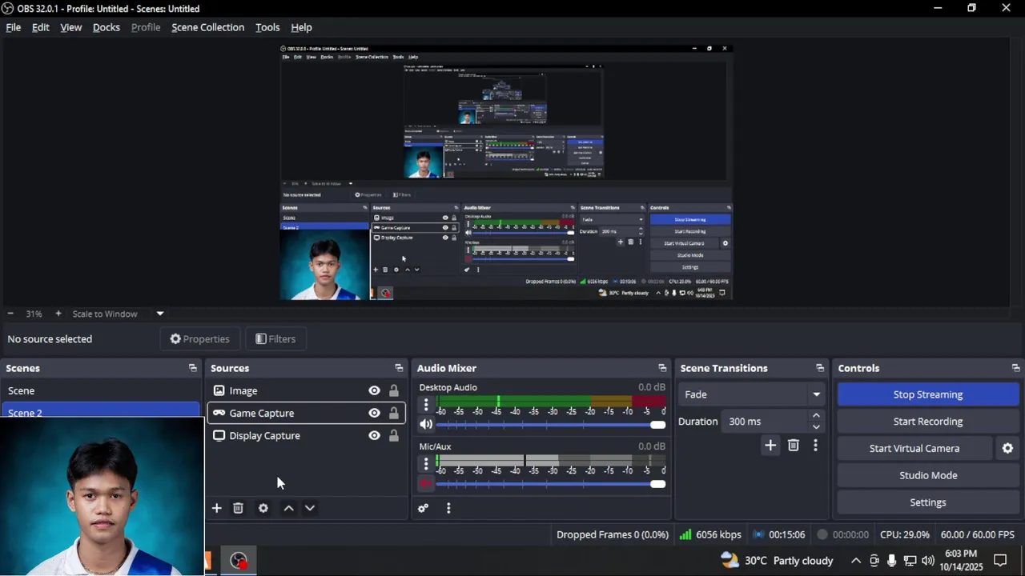Enable Studio Mode
This screenshot has height=576, width=1025.
(928, 475)
